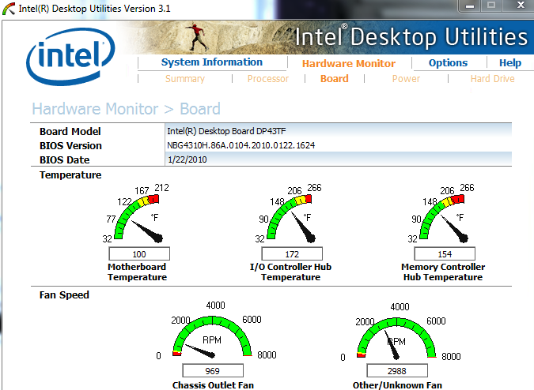Click the Other/Unknown Fan value box 2988
The image size is (534, 390).
[x=397, y=370]
